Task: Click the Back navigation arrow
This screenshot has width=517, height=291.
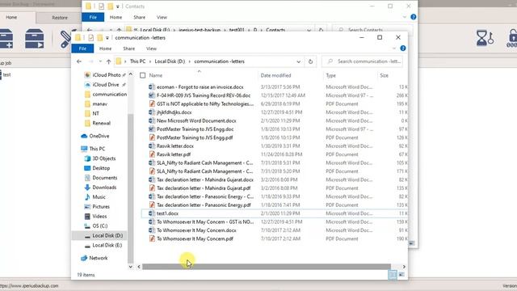Action: [79, 61]
